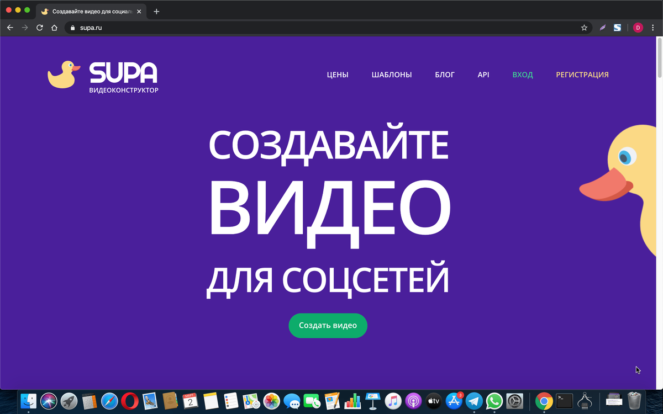663x414 pixels.
Task: View site information via the padlock icon
Action: (x=72, y=28)
